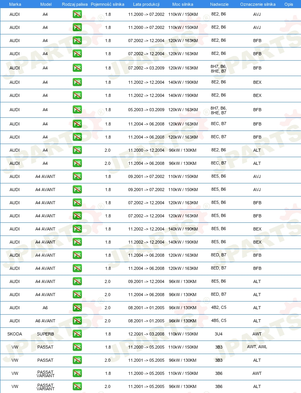Click the Model column header
The width and height of the screenshot is (301, 393).
(46, 4)
